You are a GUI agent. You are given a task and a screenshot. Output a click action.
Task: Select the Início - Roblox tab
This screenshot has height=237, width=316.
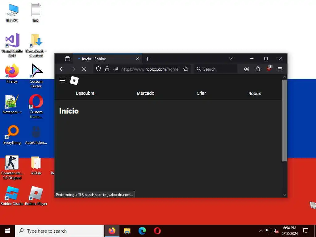click(107, 59)
